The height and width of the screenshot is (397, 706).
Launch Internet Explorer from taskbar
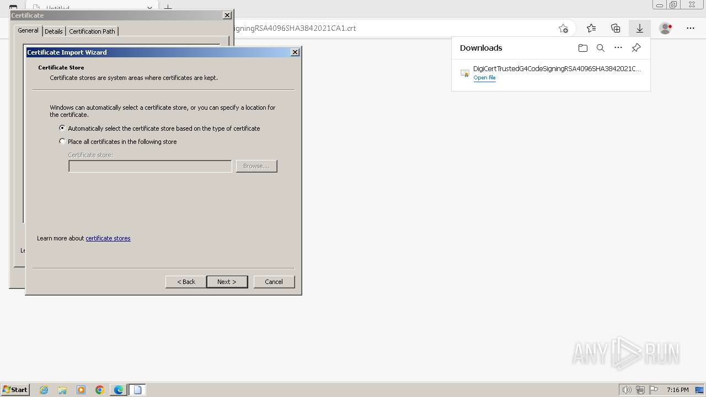(x=44, y=390)
